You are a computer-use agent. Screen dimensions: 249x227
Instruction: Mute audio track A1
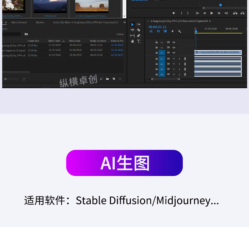[x=174, y=59]
